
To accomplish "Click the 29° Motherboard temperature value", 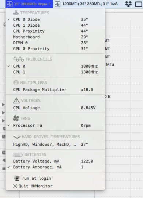I will 84,37.
